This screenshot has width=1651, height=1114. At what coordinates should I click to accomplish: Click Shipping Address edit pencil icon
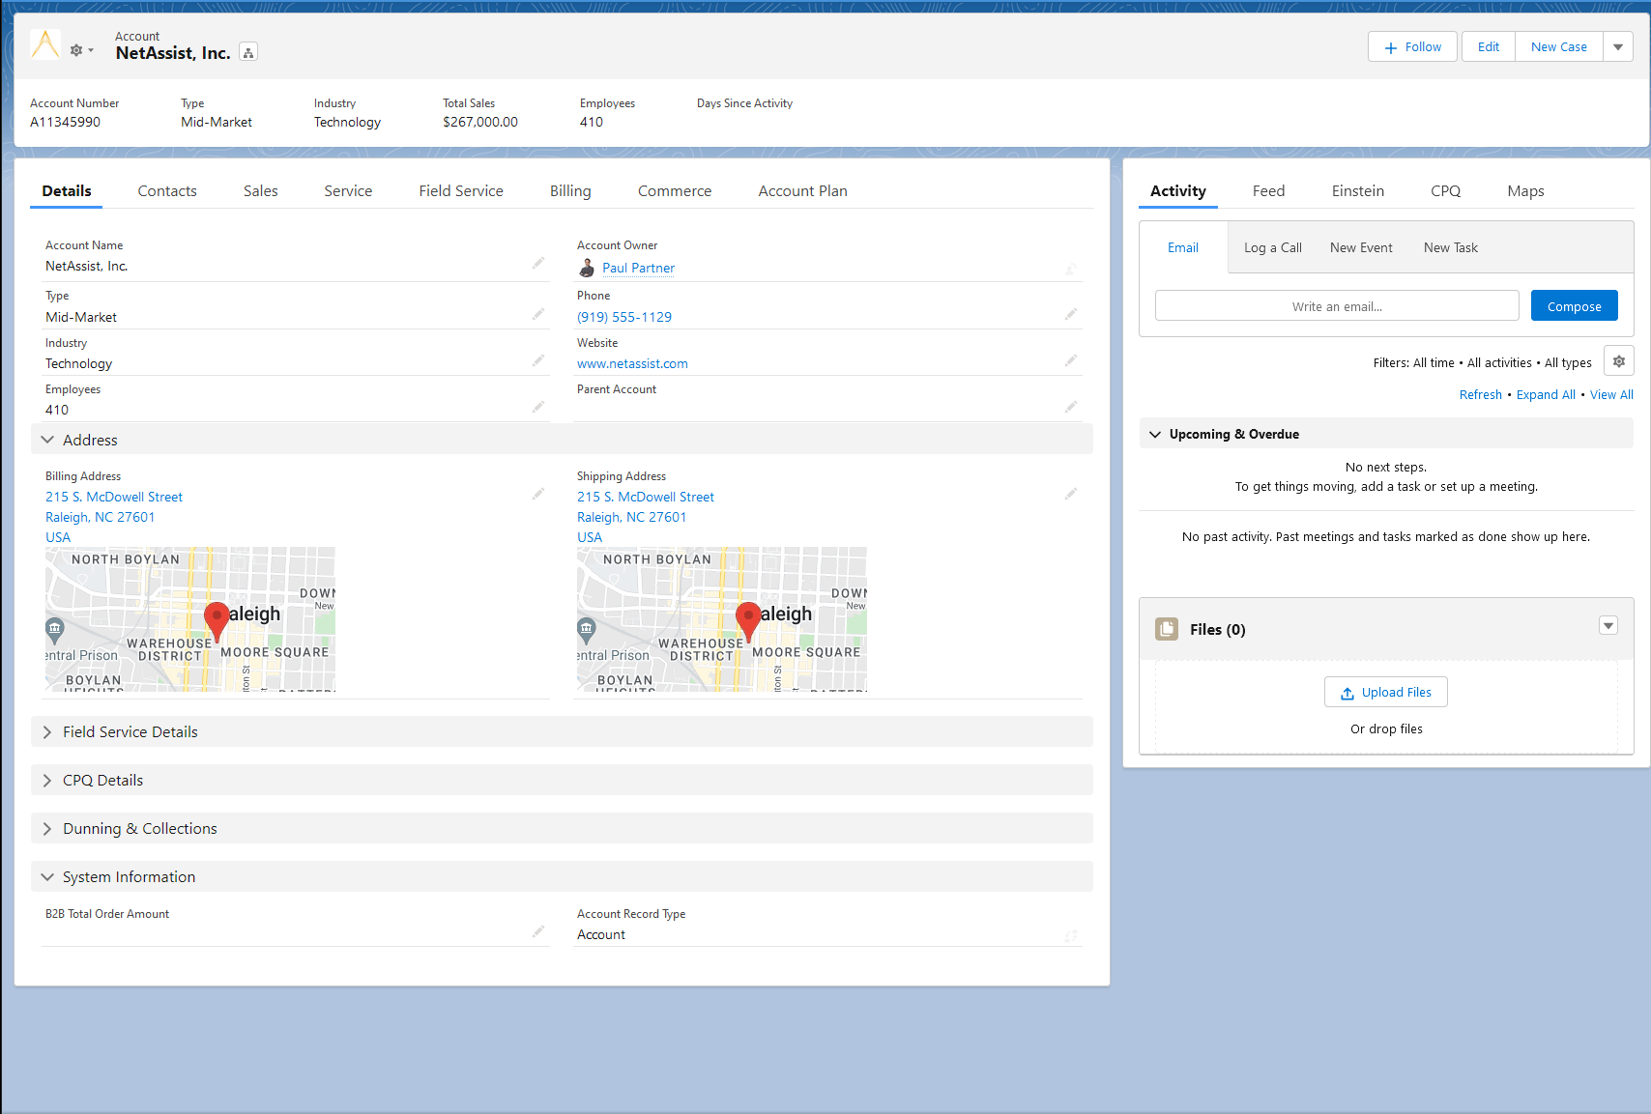[1071, 494]
